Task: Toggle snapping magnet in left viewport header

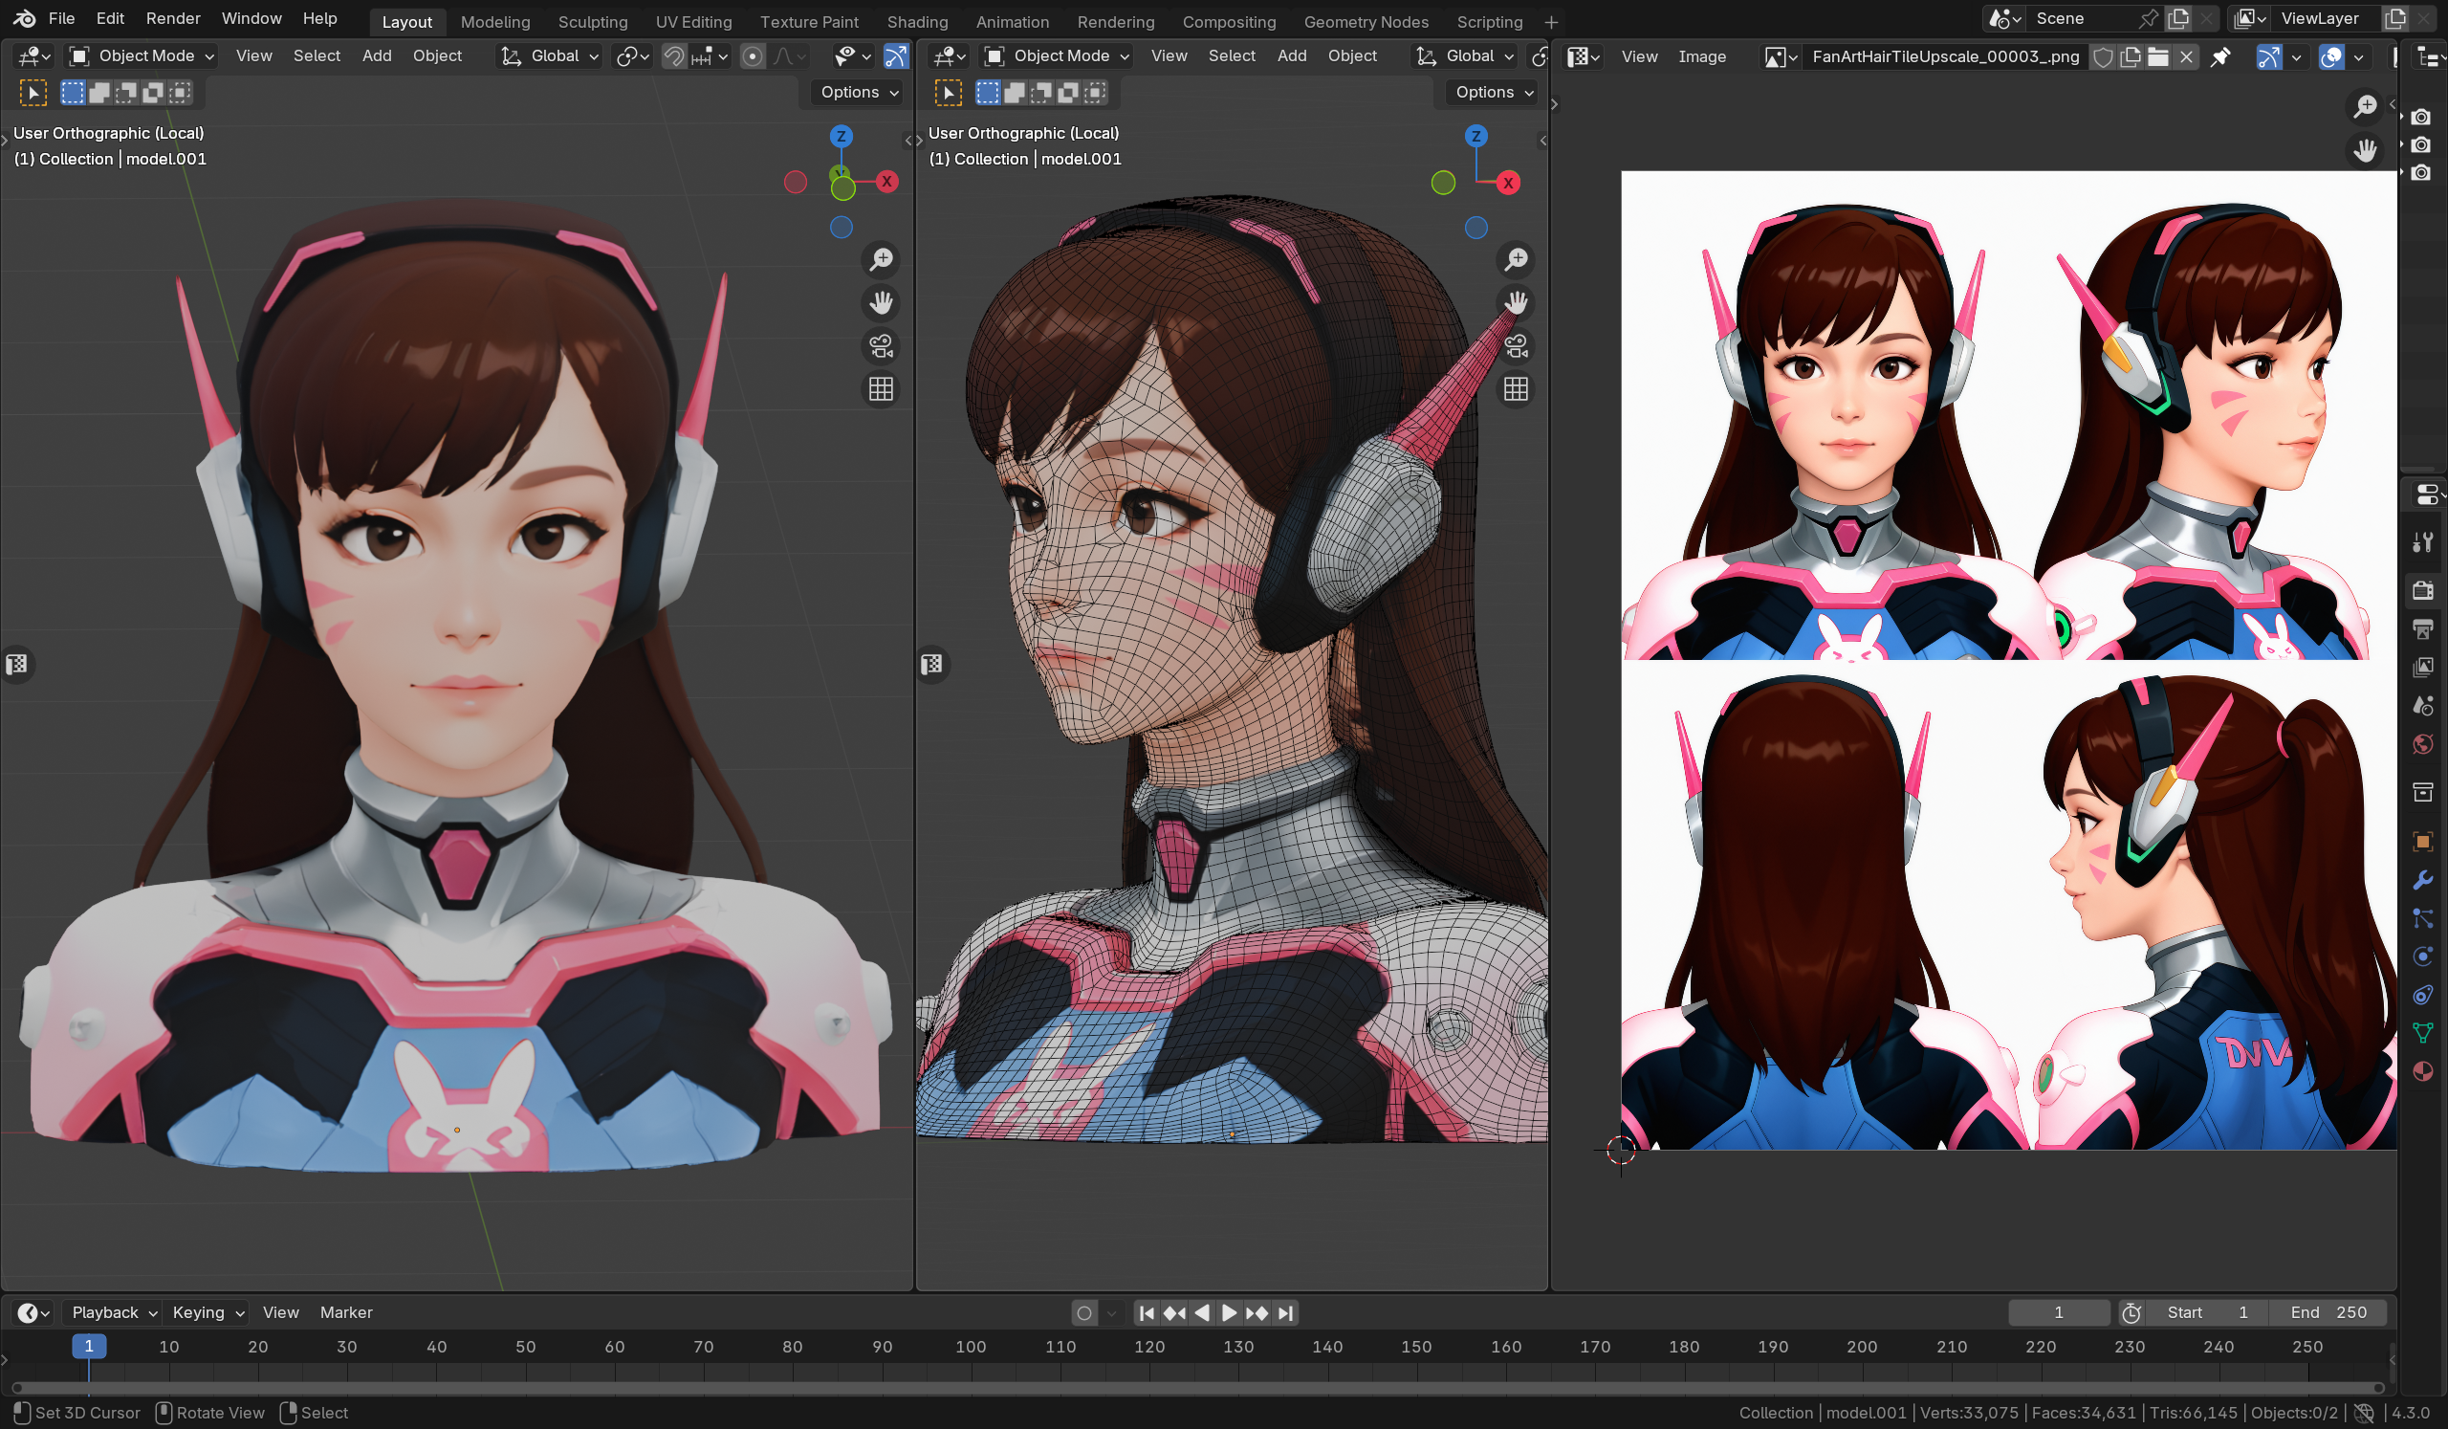Action: tap(674, 56)
